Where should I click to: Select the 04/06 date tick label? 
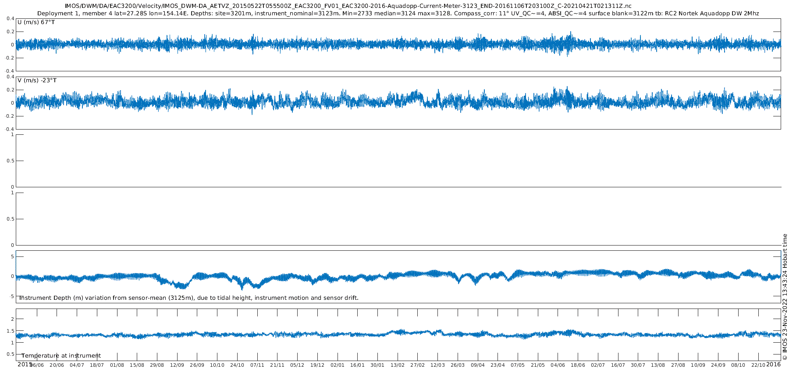point(558,365)
